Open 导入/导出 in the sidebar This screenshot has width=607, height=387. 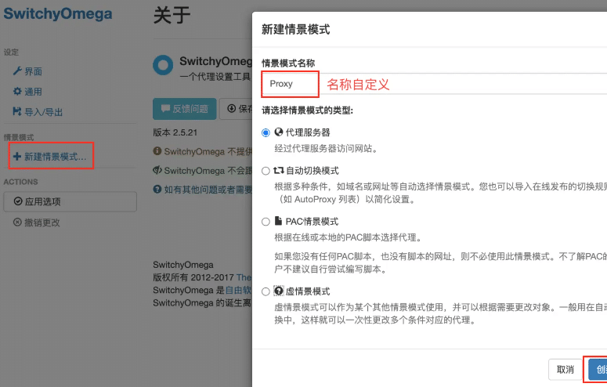coord(38,112)
